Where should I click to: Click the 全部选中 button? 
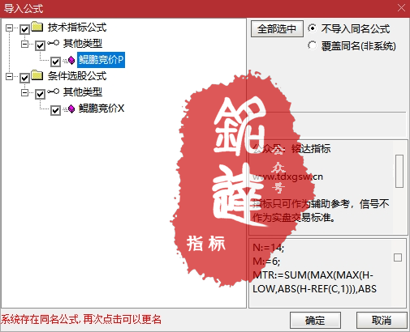coord(277,28)
